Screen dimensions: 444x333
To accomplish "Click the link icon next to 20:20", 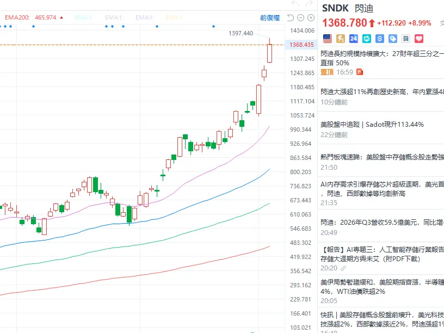I will click(343, 268).
